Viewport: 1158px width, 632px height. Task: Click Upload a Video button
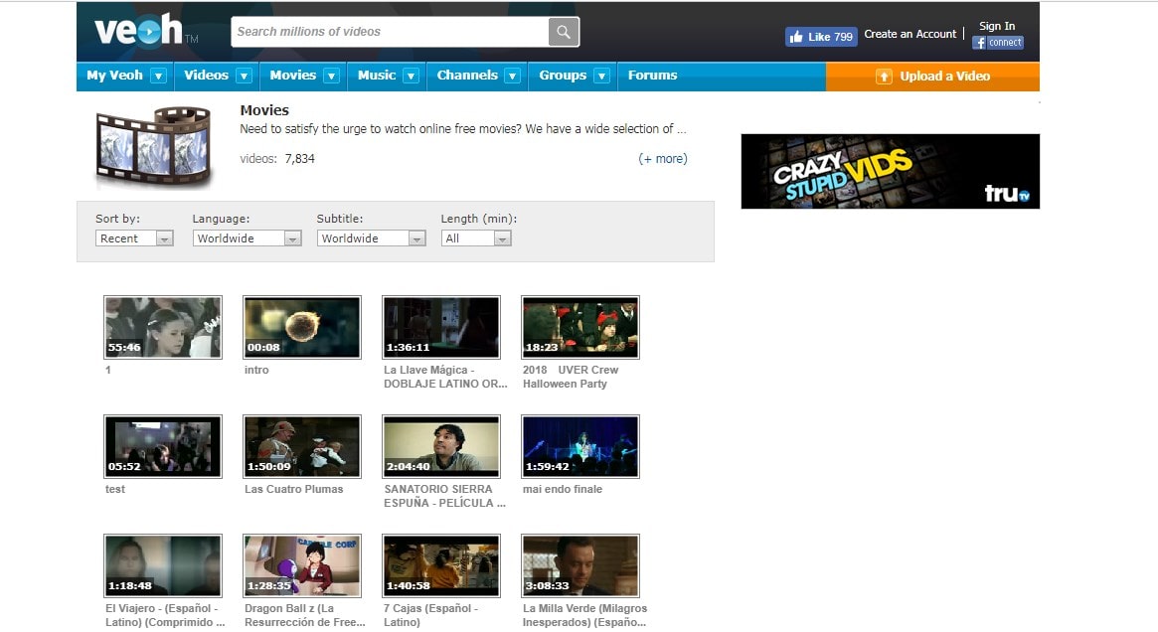(932, 77)
